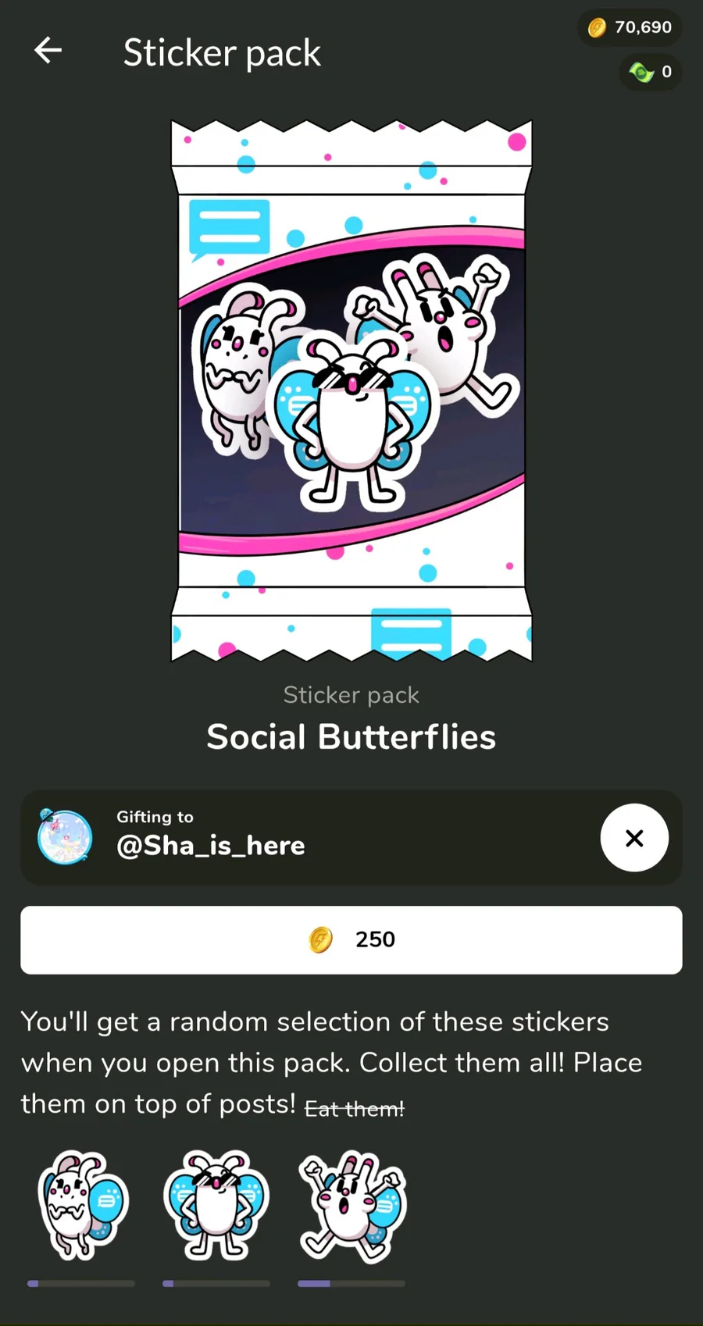Tap the crossed-out Eat them! text

[x=355, y=1108]
